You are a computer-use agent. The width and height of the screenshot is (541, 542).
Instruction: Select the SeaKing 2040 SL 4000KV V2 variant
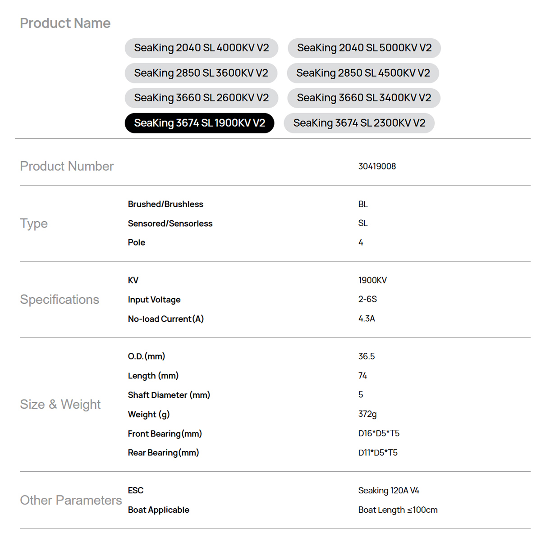point(201,48)
